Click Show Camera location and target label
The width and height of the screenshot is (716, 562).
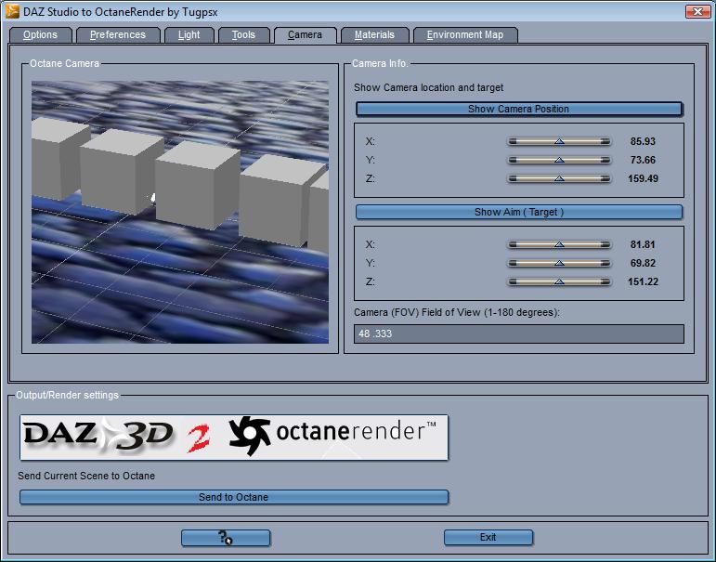click(x=428, y=87)
